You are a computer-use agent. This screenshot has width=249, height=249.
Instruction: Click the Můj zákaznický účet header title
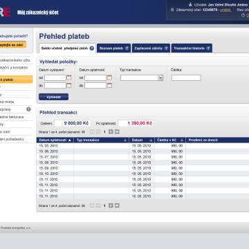click(38, 12)
